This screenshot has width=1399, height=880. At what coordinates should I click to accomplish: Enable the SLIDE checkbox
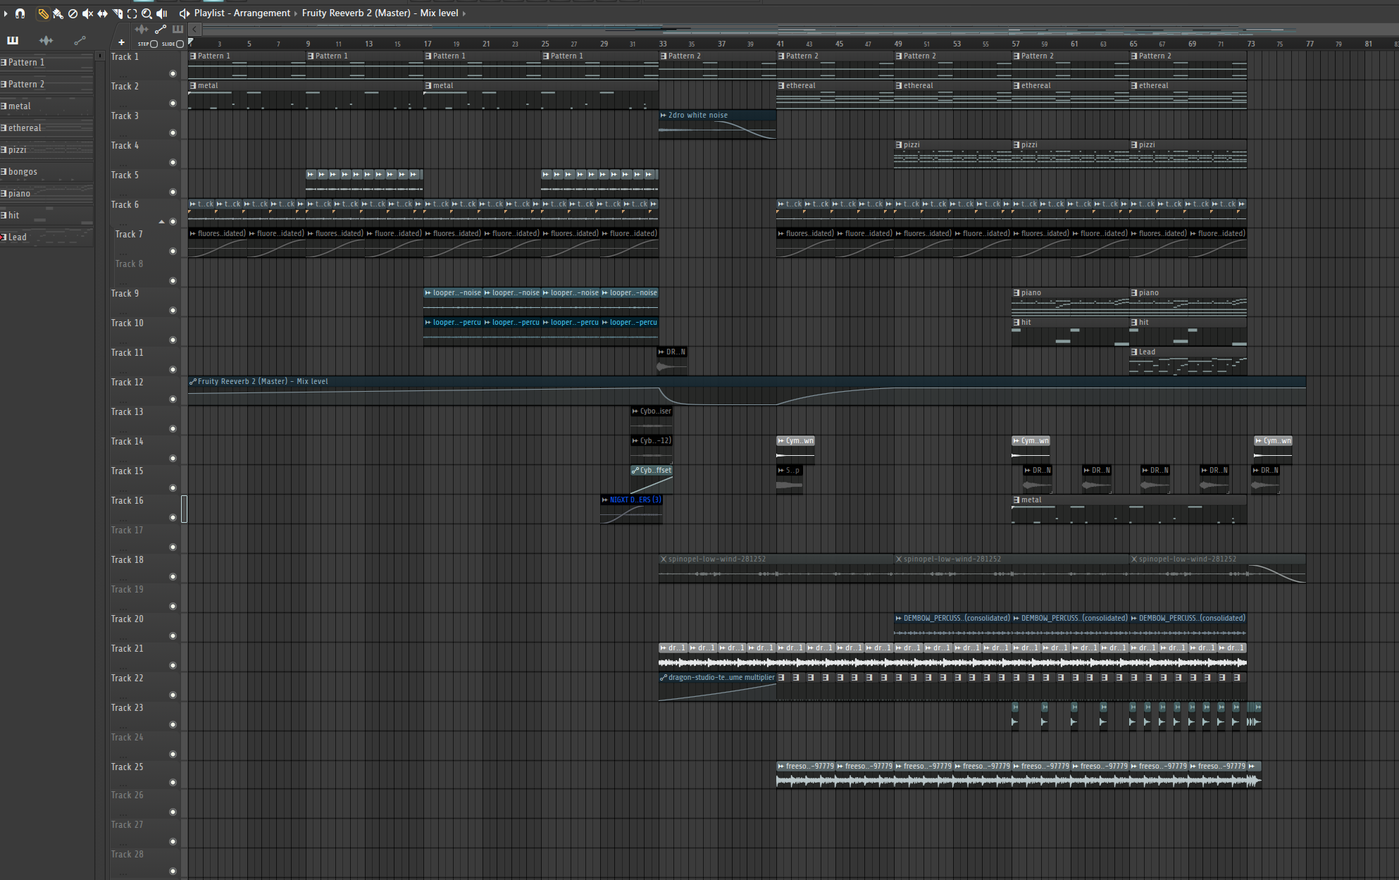coord(180,44)
